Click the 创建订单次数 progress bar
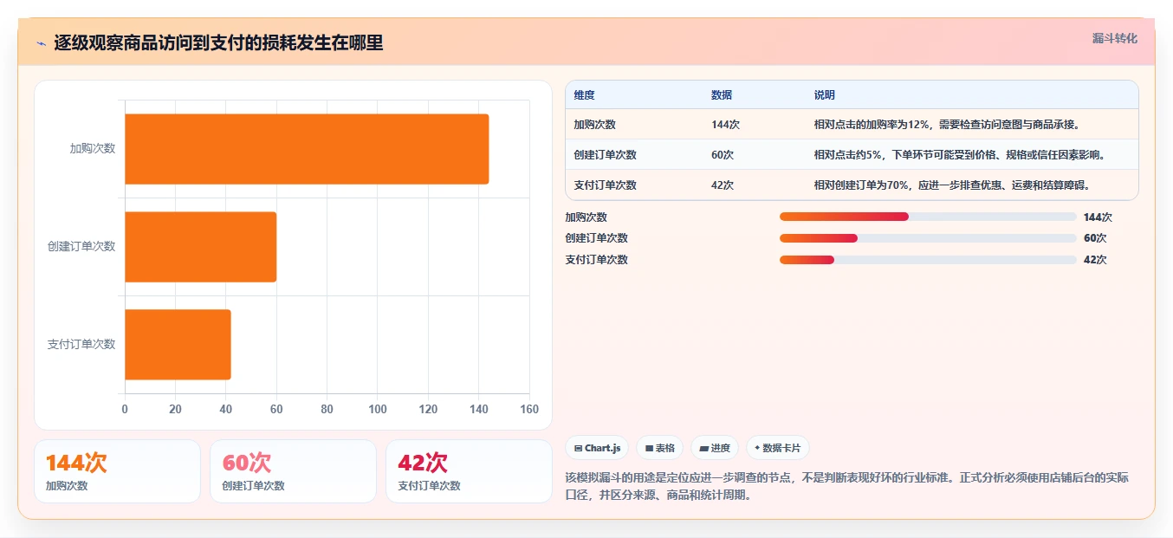 tap(928, 238)
